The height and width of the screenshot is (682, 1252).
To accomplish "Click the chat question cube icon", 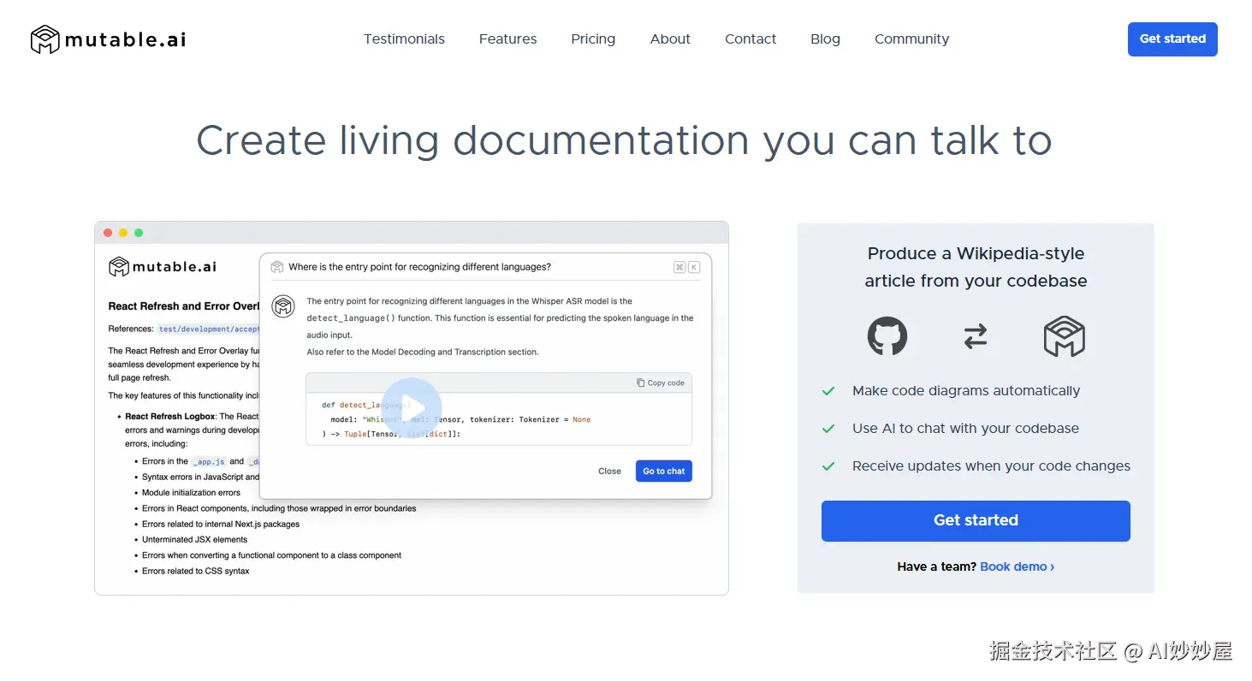I will pos(277,267).
